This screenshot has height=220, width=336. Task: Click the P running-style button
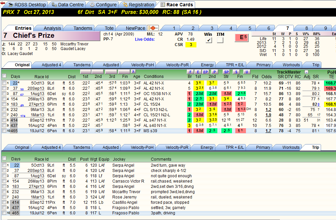(x=214, y=72)
